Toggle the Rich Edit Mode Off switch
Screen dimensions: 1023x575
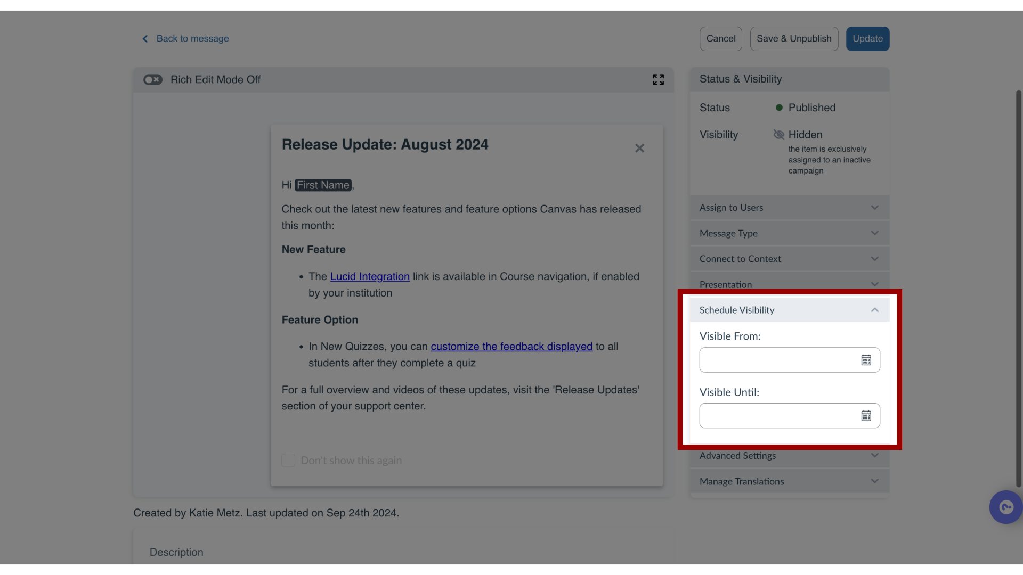click(152, 79)
